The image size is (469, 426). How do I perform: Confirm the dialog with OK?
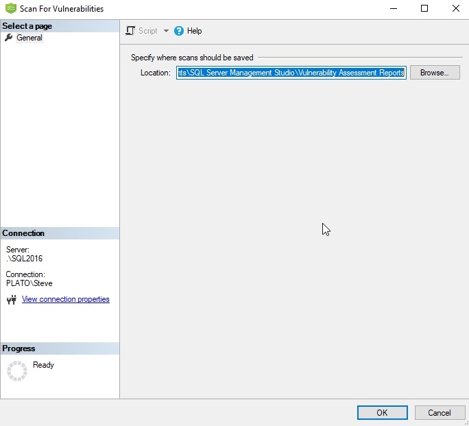(382, 412)
